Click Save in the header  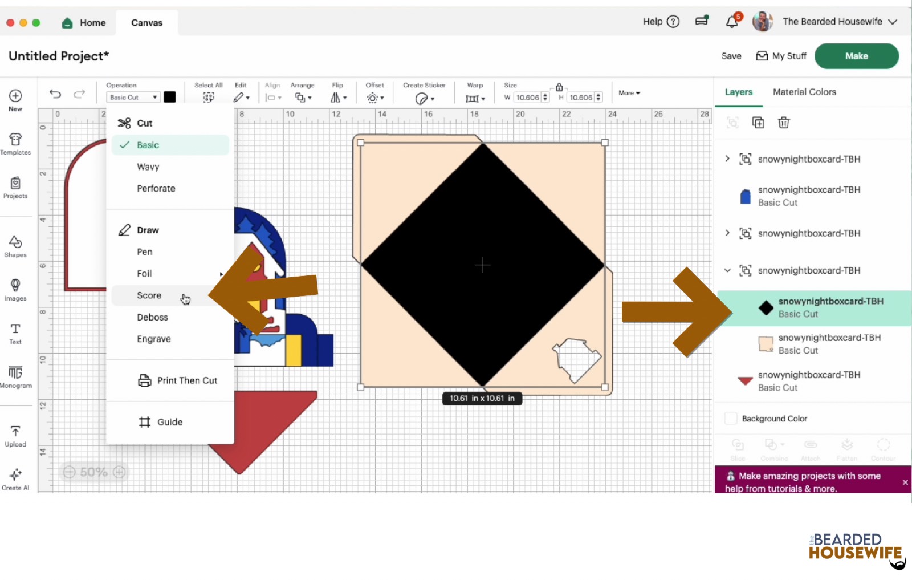coord(731,56)
